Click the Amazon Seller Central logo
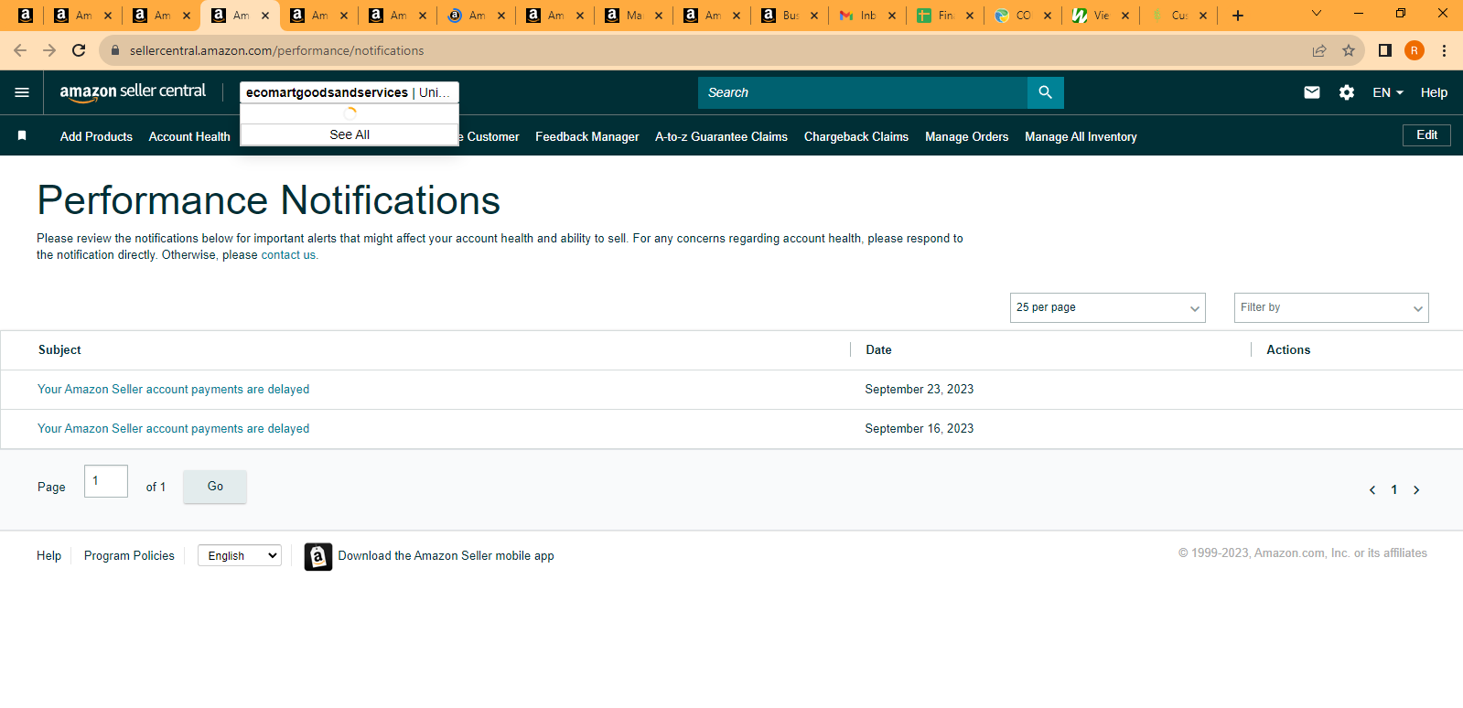 coord(133,91)
